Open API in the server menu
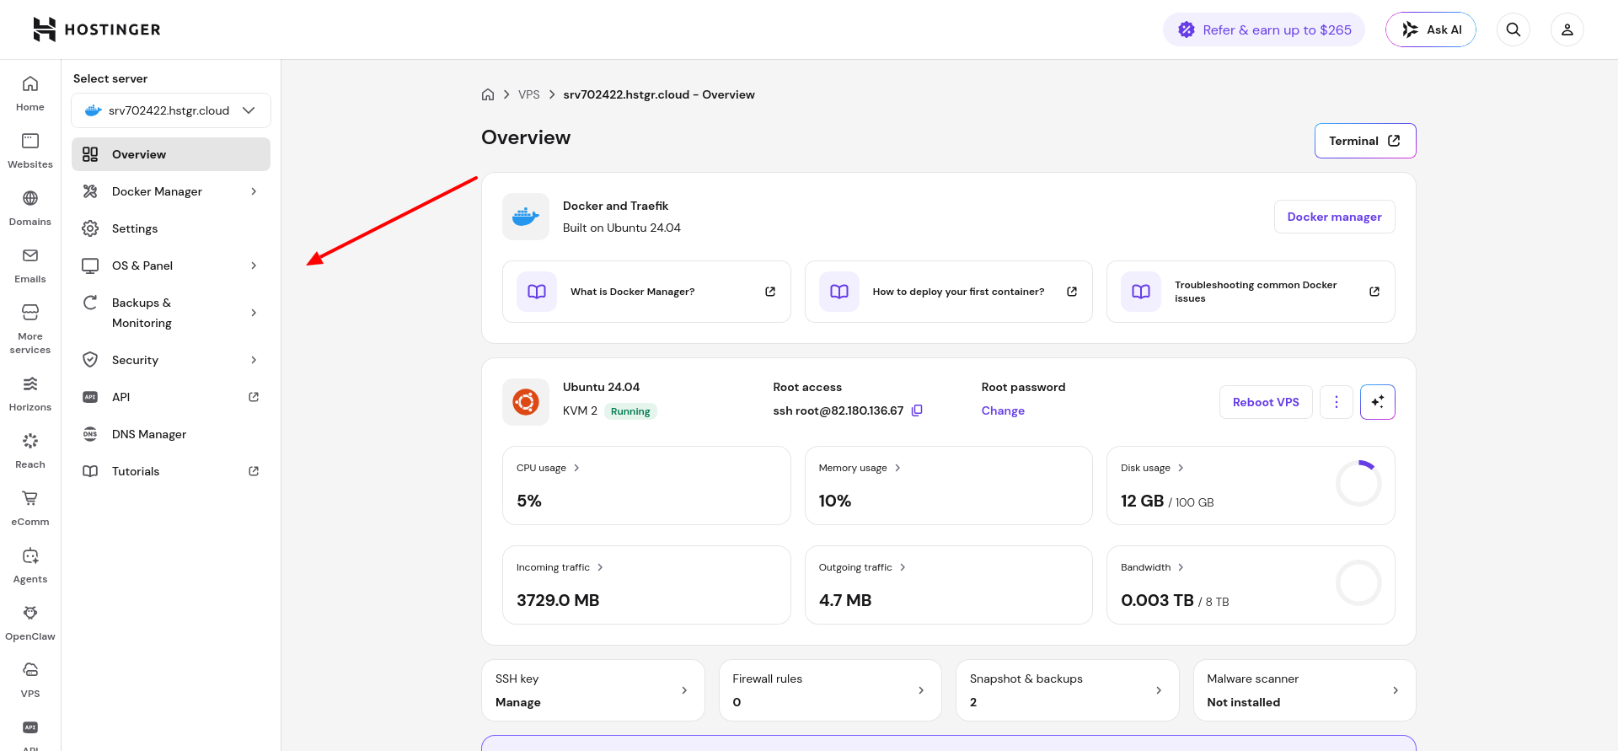The image size is (1618, 751). pos(171,397)
